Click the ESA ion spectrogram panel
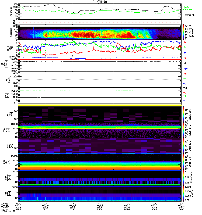 100,130
